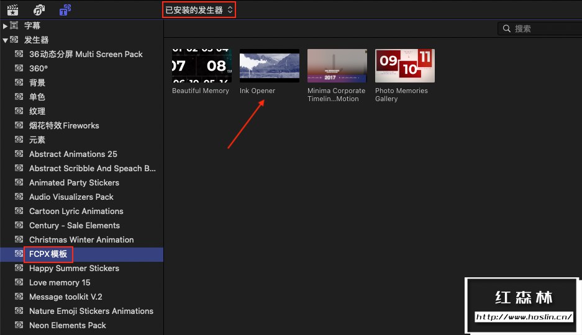
Task: Select Nature Emoji Stickers Animations category
Action: coord(81,311)
